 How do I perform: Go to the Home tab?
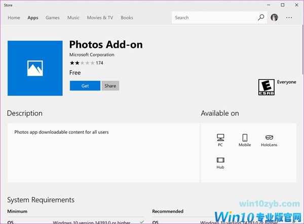click(14, 18)
